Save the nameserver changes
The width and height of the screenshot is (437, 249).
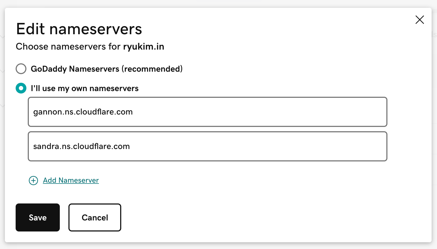pyautogui.click(x=38, y=217)
